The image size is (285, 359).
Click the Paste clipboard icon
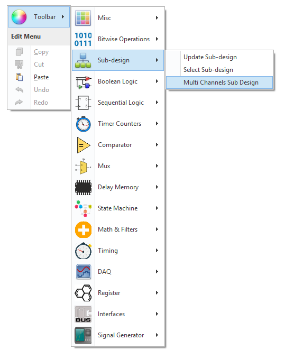[19, 77]
